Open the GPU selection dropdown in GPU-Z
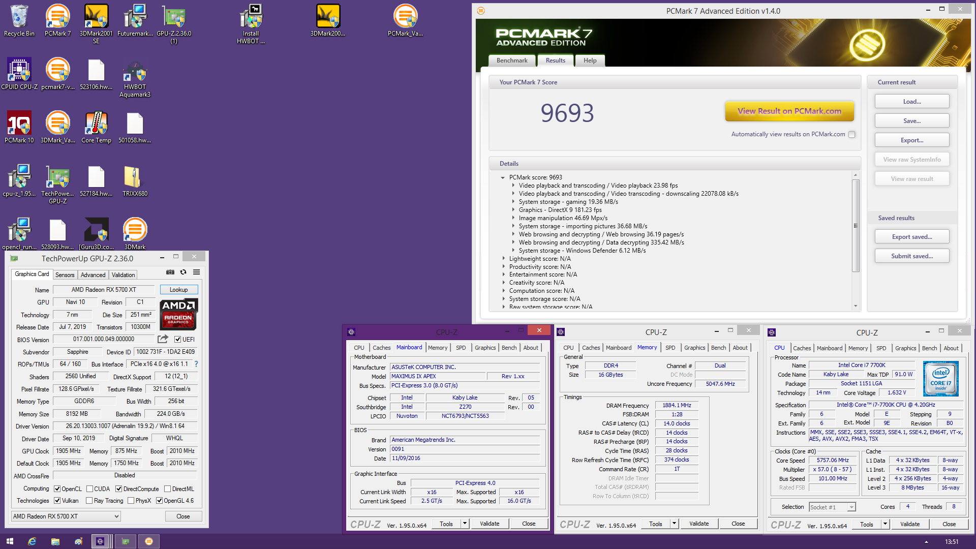This screenshot has width=976, height=549. click(x=66, y=516)
